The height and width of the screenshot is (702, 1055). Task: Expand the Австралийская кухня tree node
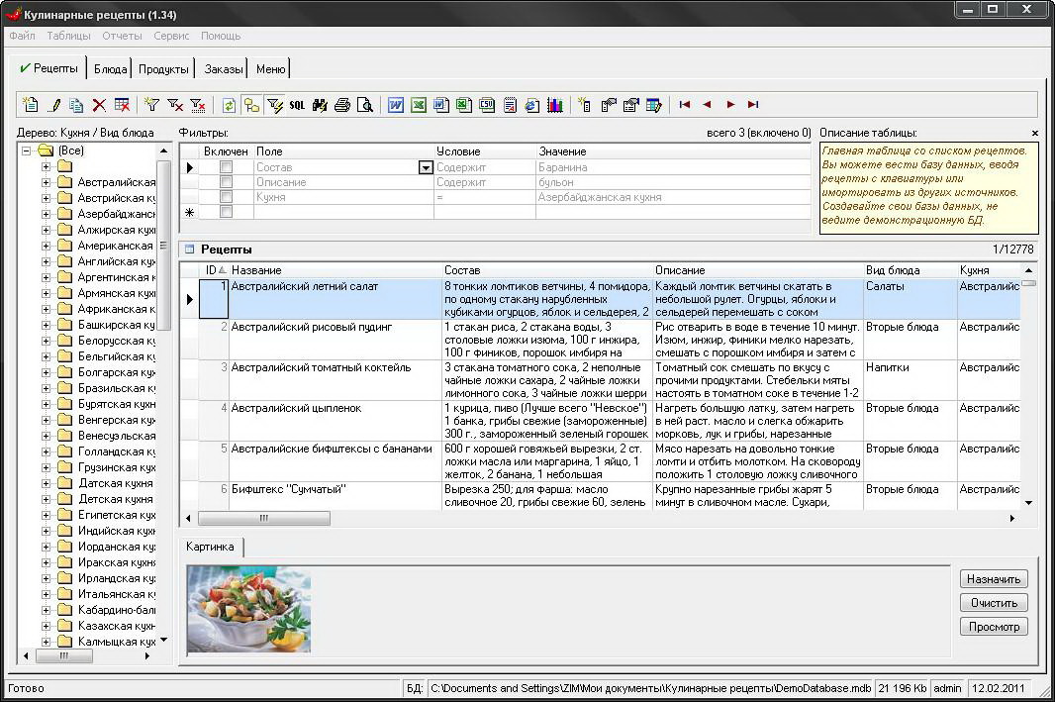point(46,182)
